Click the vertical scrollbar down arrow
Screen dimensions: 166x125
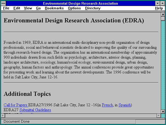pos(163,111)
